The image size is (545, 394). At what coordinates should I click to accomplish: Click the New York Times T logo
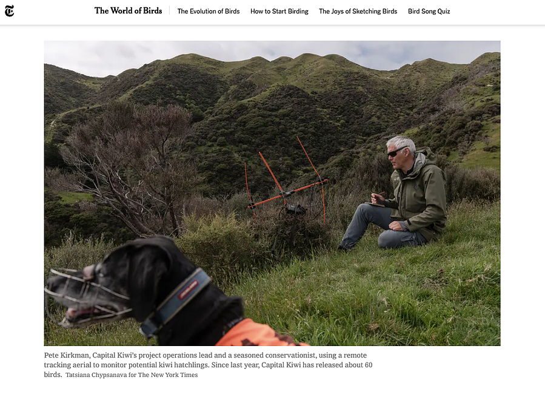click(9, 11)
